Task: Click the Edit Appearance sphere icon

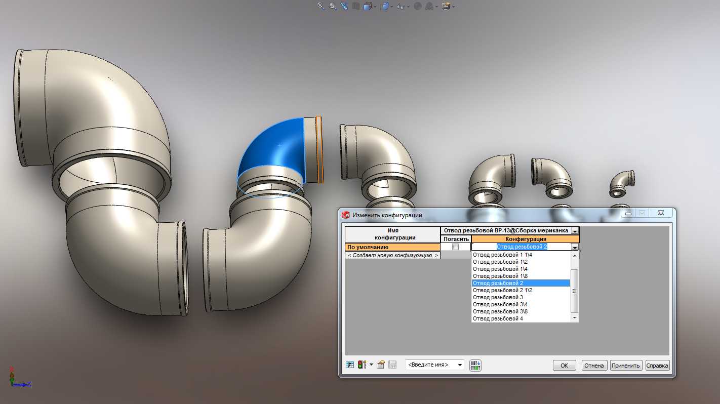Action: [x=417, y=6]
